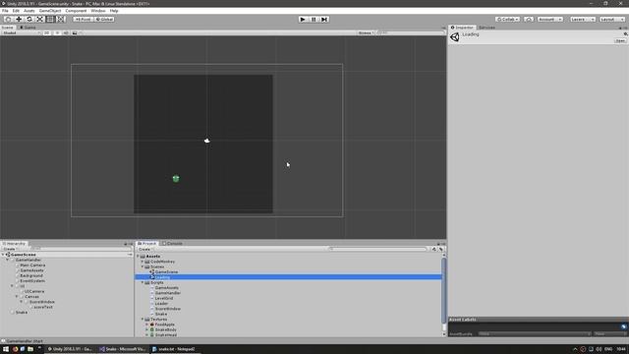Select Hierarchy GameAssets object below Main Camera

31,270
